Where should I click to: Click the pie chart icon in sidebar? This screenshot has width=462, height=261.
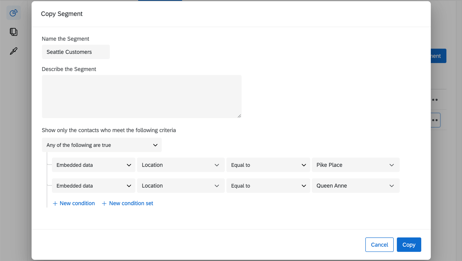(x=14, y=13)
